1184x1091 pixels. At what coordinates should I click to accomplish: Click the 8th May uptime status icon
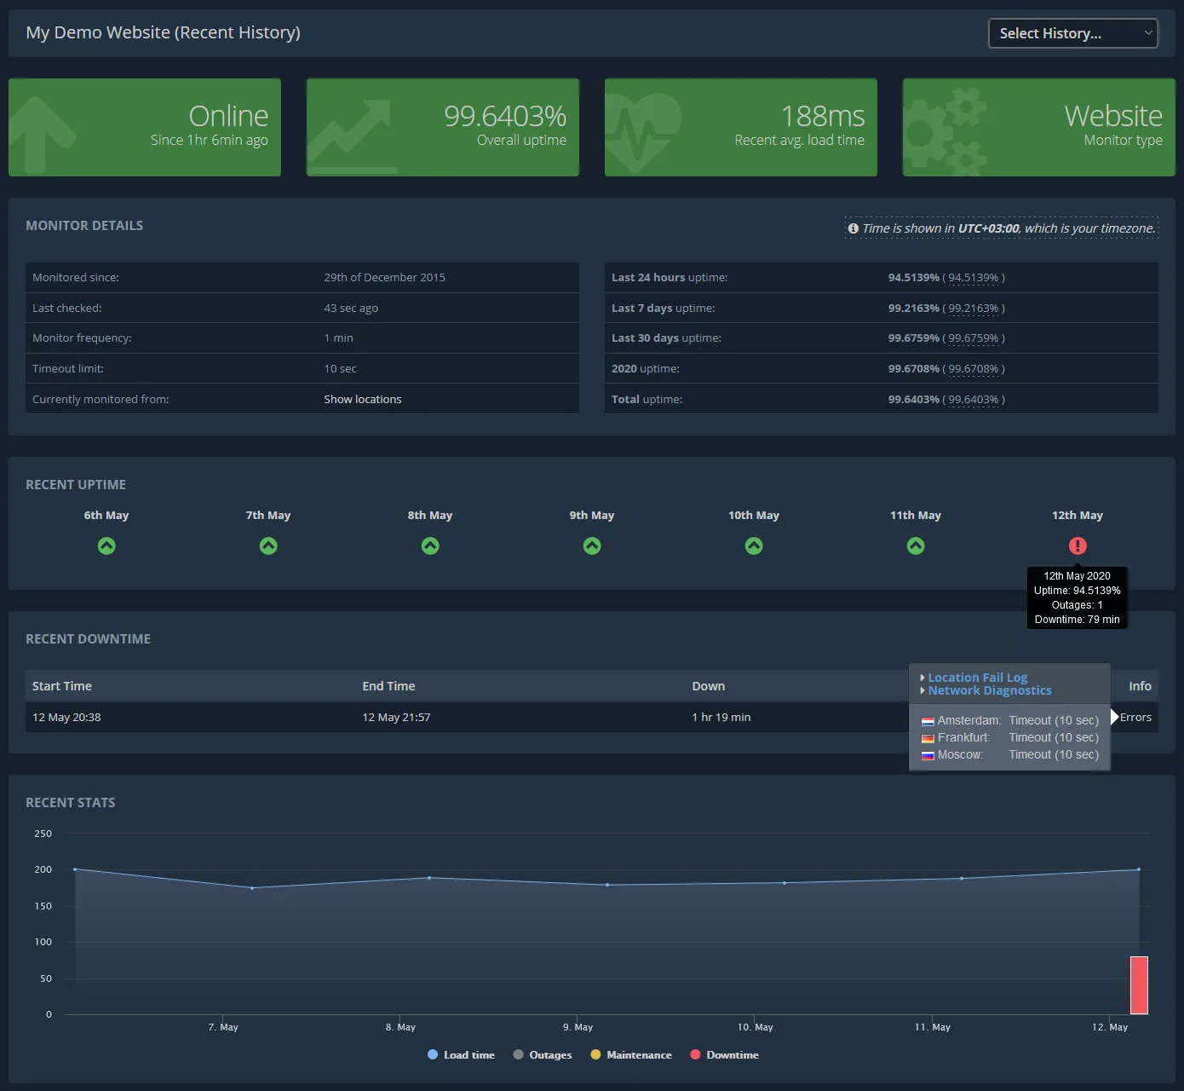[x=430, y=545]
